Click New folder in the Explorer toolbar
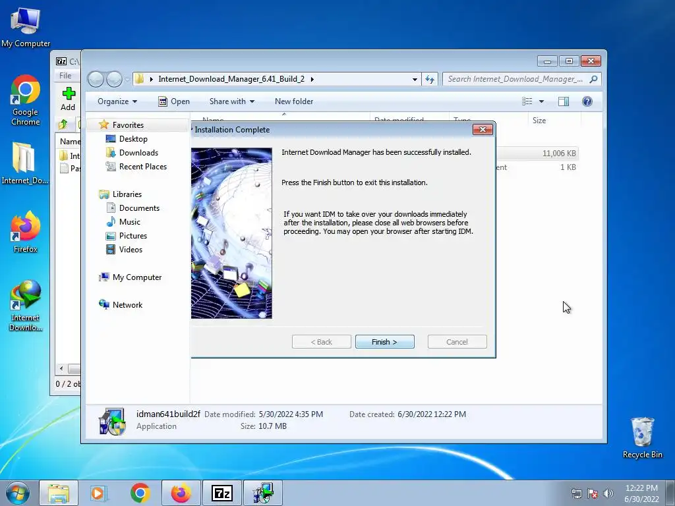Viewport: 675px width, 506px height. point(294,101)
